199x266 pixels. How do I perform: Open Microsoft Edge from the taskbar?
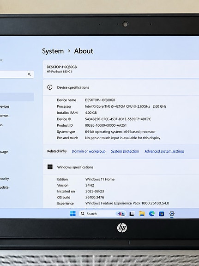(x=152, y=214)
